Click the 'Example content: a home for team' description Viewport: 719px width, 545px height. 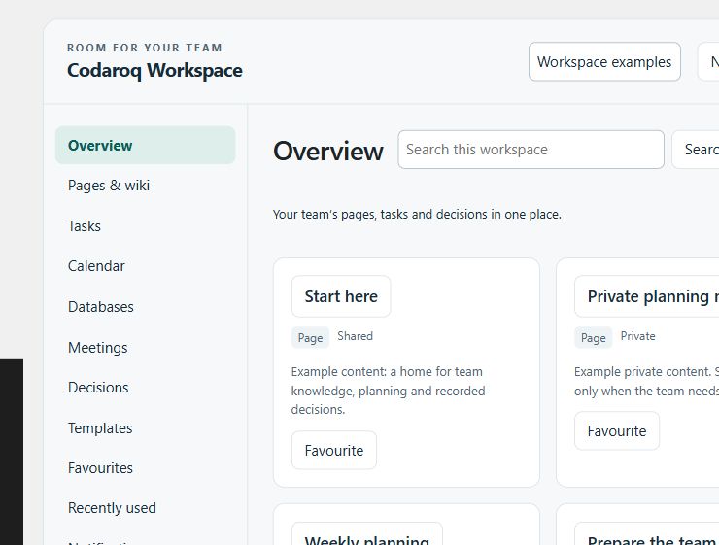coord(388,391)
